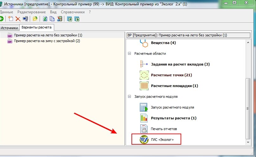Image resolution: width=256 pixels, height=157 pixels.
Task: Minimize the window
Action: tap(226, 3)
